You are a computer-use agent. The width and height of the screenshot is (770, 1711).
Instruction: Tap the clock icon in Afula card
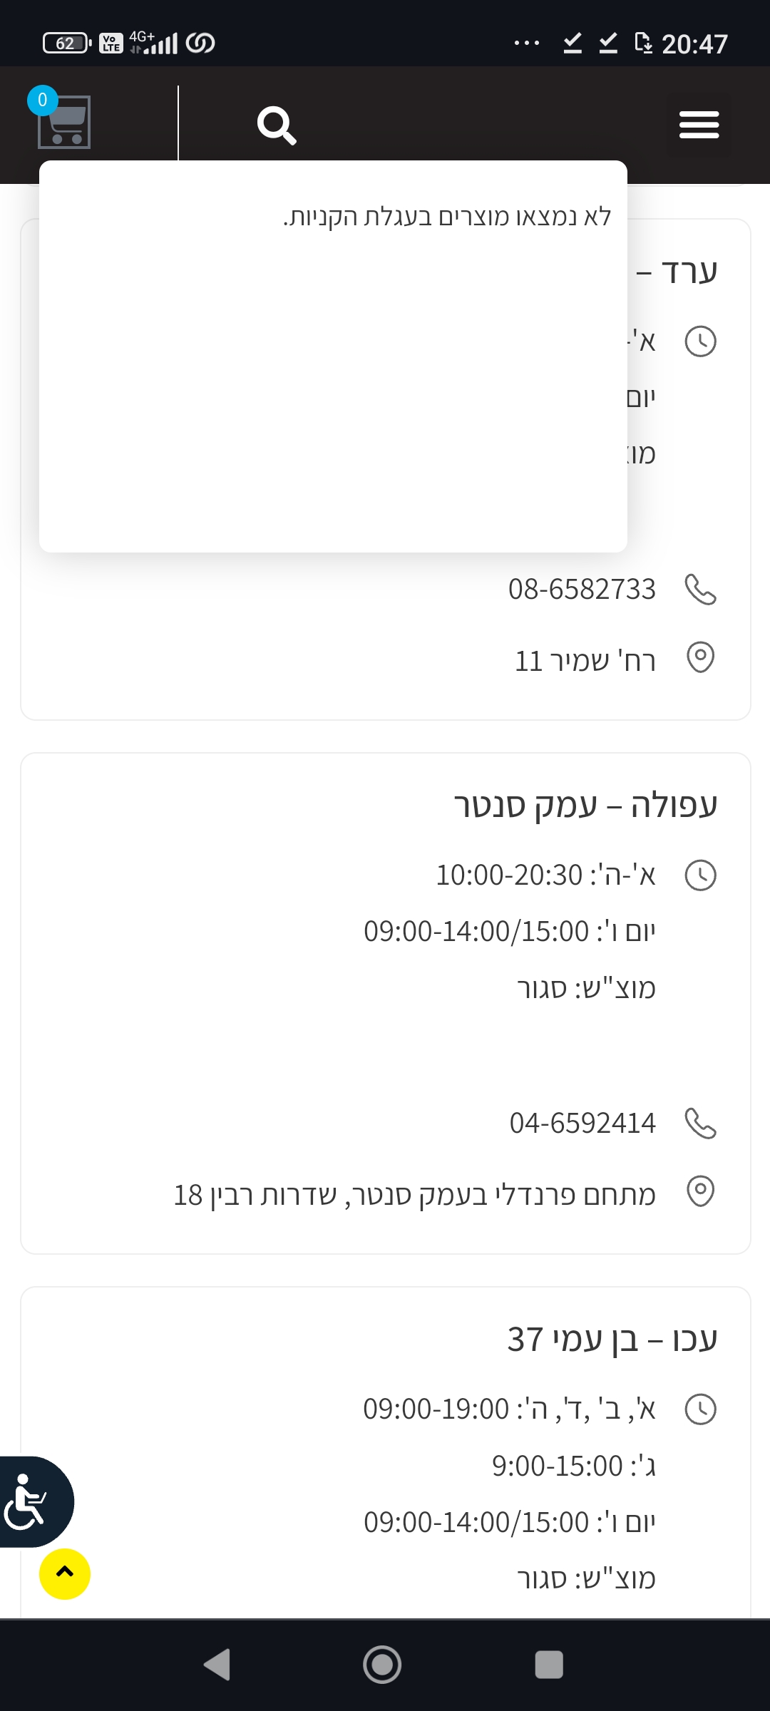click(x=700, y=875)
